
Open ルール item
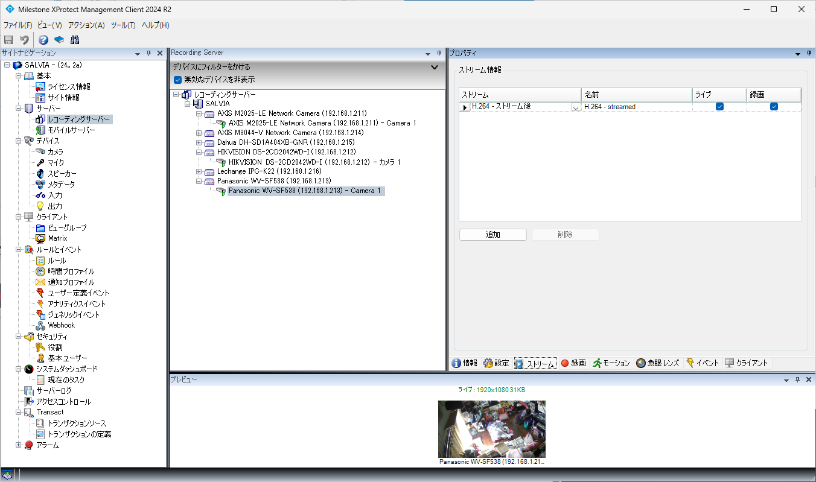pyautogui.click(x=57, y=261)
